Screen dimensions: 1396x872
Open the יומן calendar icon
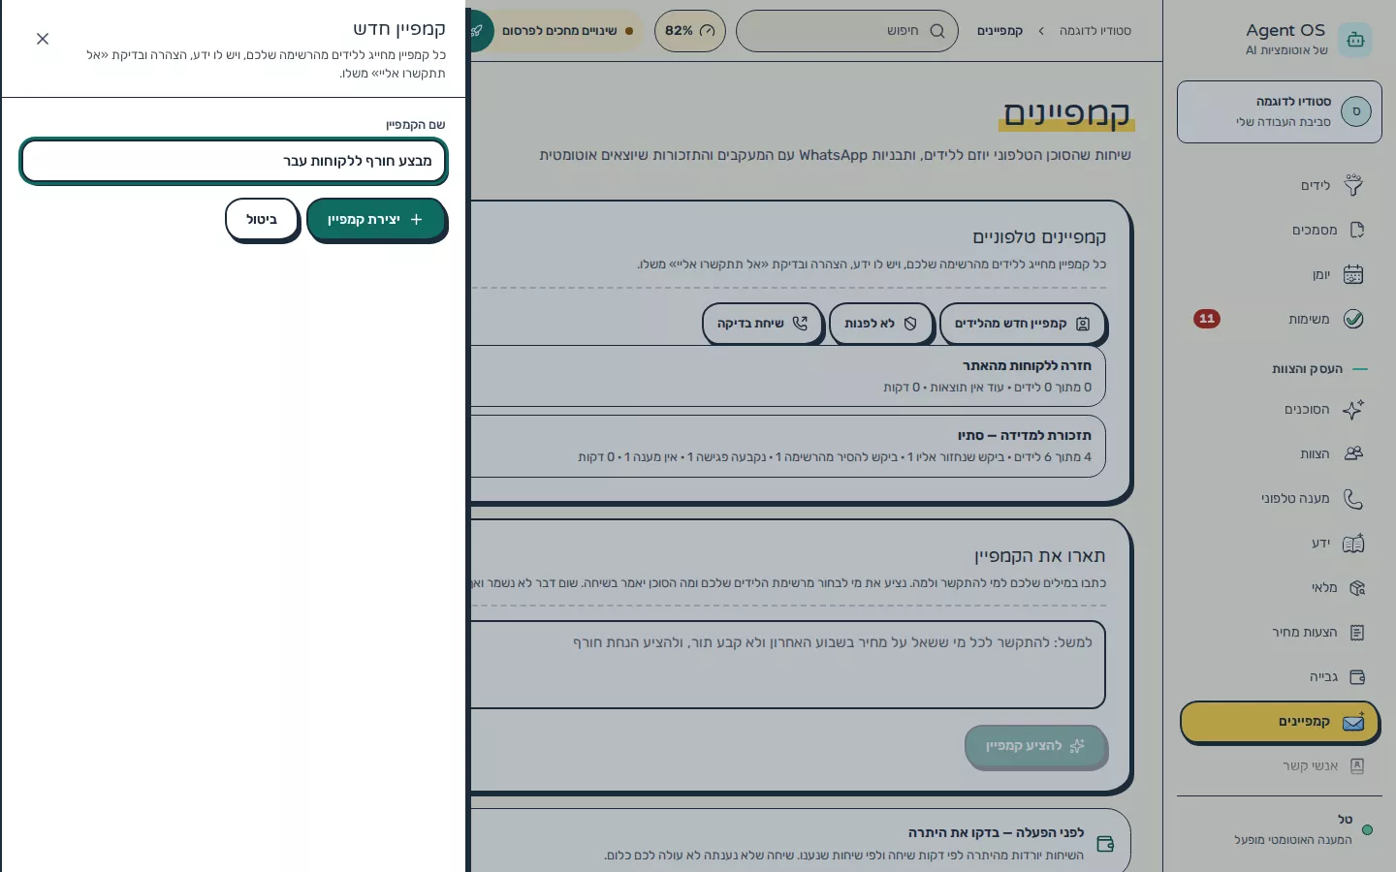tap(1353, 274)
